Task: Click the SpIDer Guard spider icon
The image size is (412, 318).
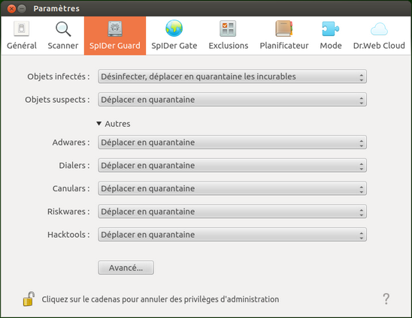Action: 115,28
